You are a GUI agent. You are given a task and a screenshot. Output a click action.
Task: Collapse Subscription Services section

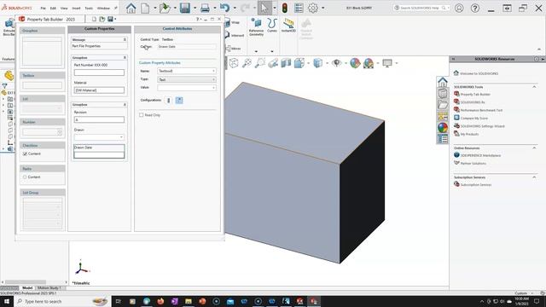pos(534,177)
